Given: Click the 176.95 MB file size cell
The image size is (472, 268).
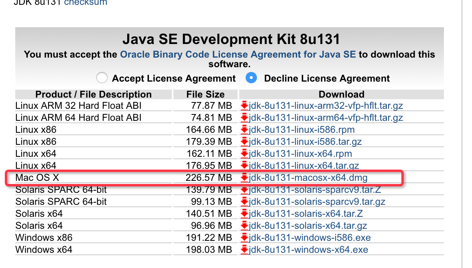Looking at the screenshot, I should (x=205, y=166).
